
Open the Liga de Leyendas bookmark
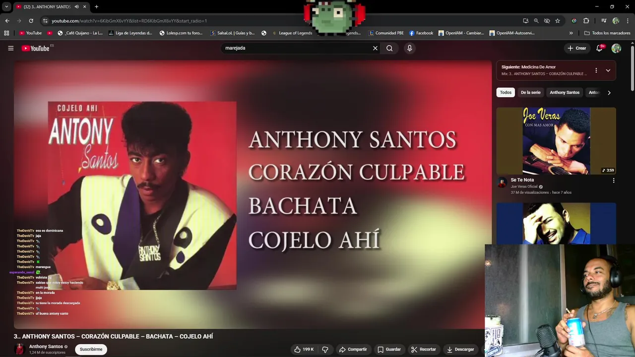pos(130,33)
